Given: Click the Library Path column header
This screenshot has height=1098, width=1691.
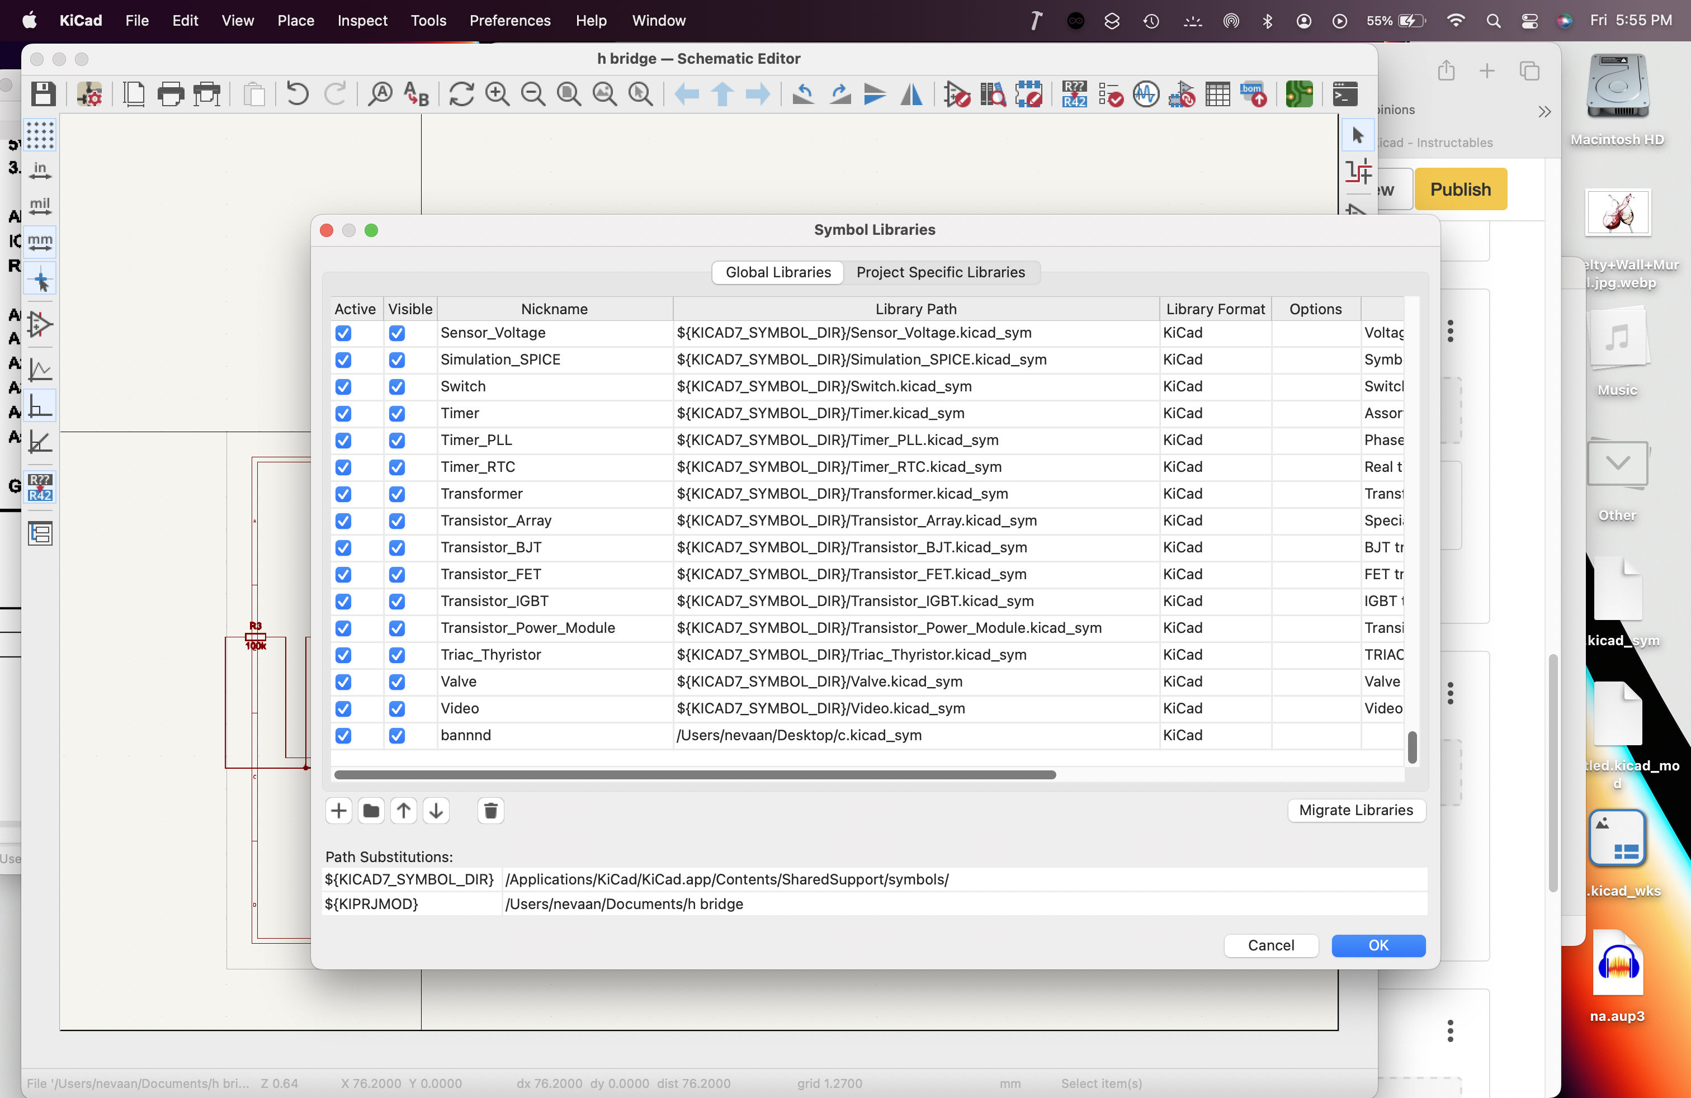Looking at the screenshot, I should click(916, 309).
